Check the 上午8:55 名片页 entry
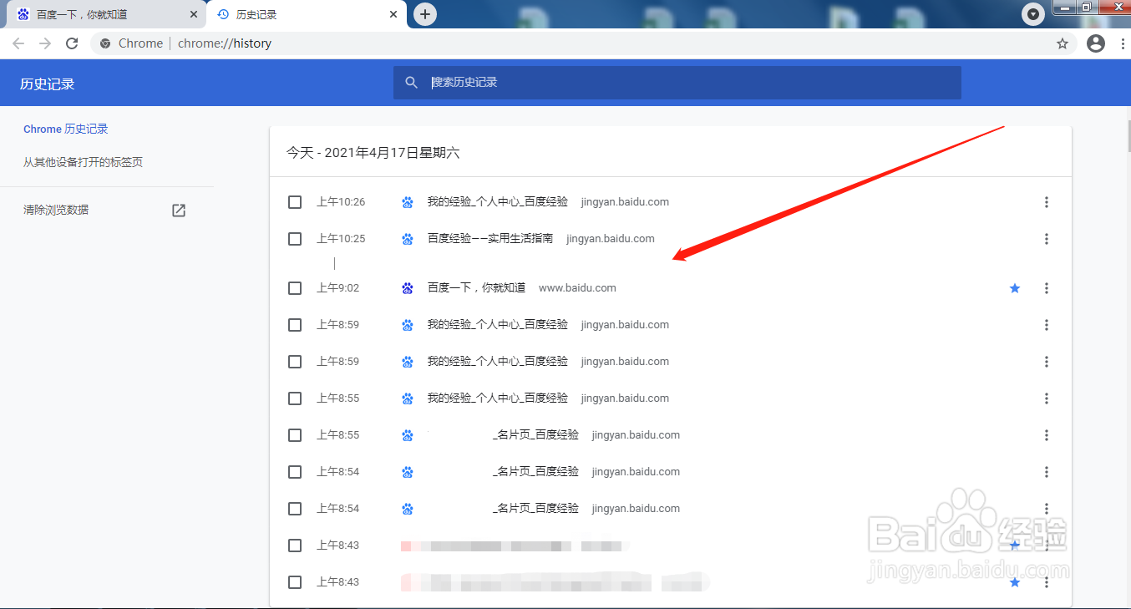 point(295,435)
